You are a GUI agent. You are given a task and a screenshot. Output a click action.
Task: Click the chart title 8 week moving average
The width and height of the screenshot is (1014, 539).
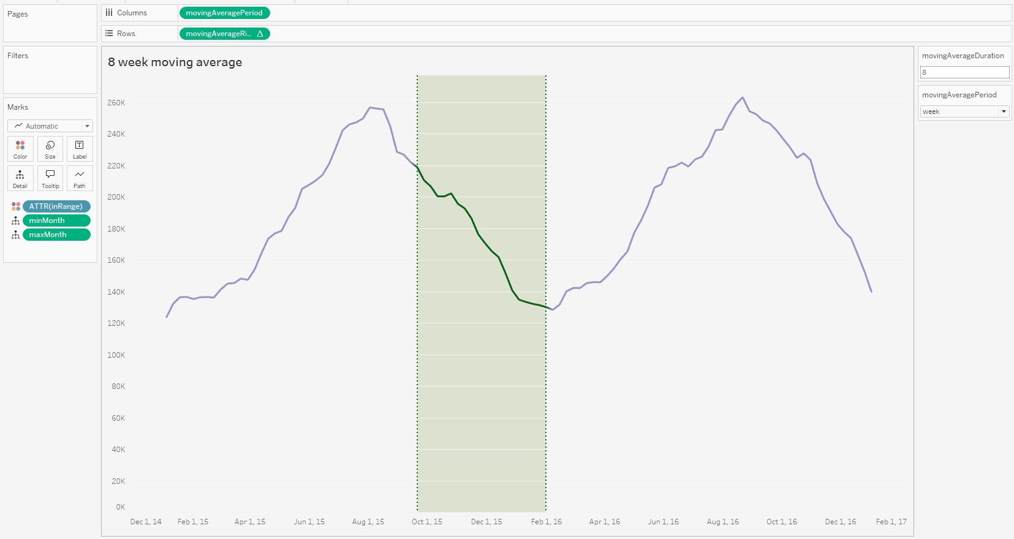coord(175,62)
